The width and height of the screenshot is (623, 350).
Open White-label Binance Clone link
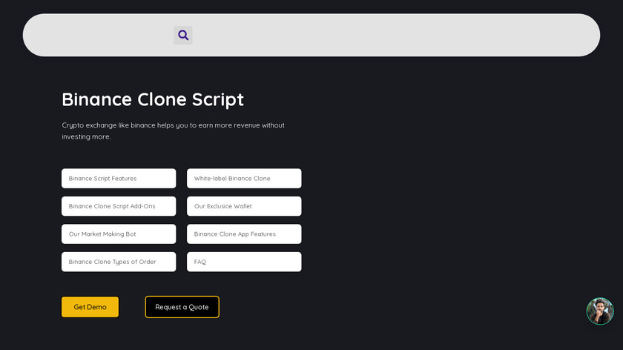tap(244, 179)
